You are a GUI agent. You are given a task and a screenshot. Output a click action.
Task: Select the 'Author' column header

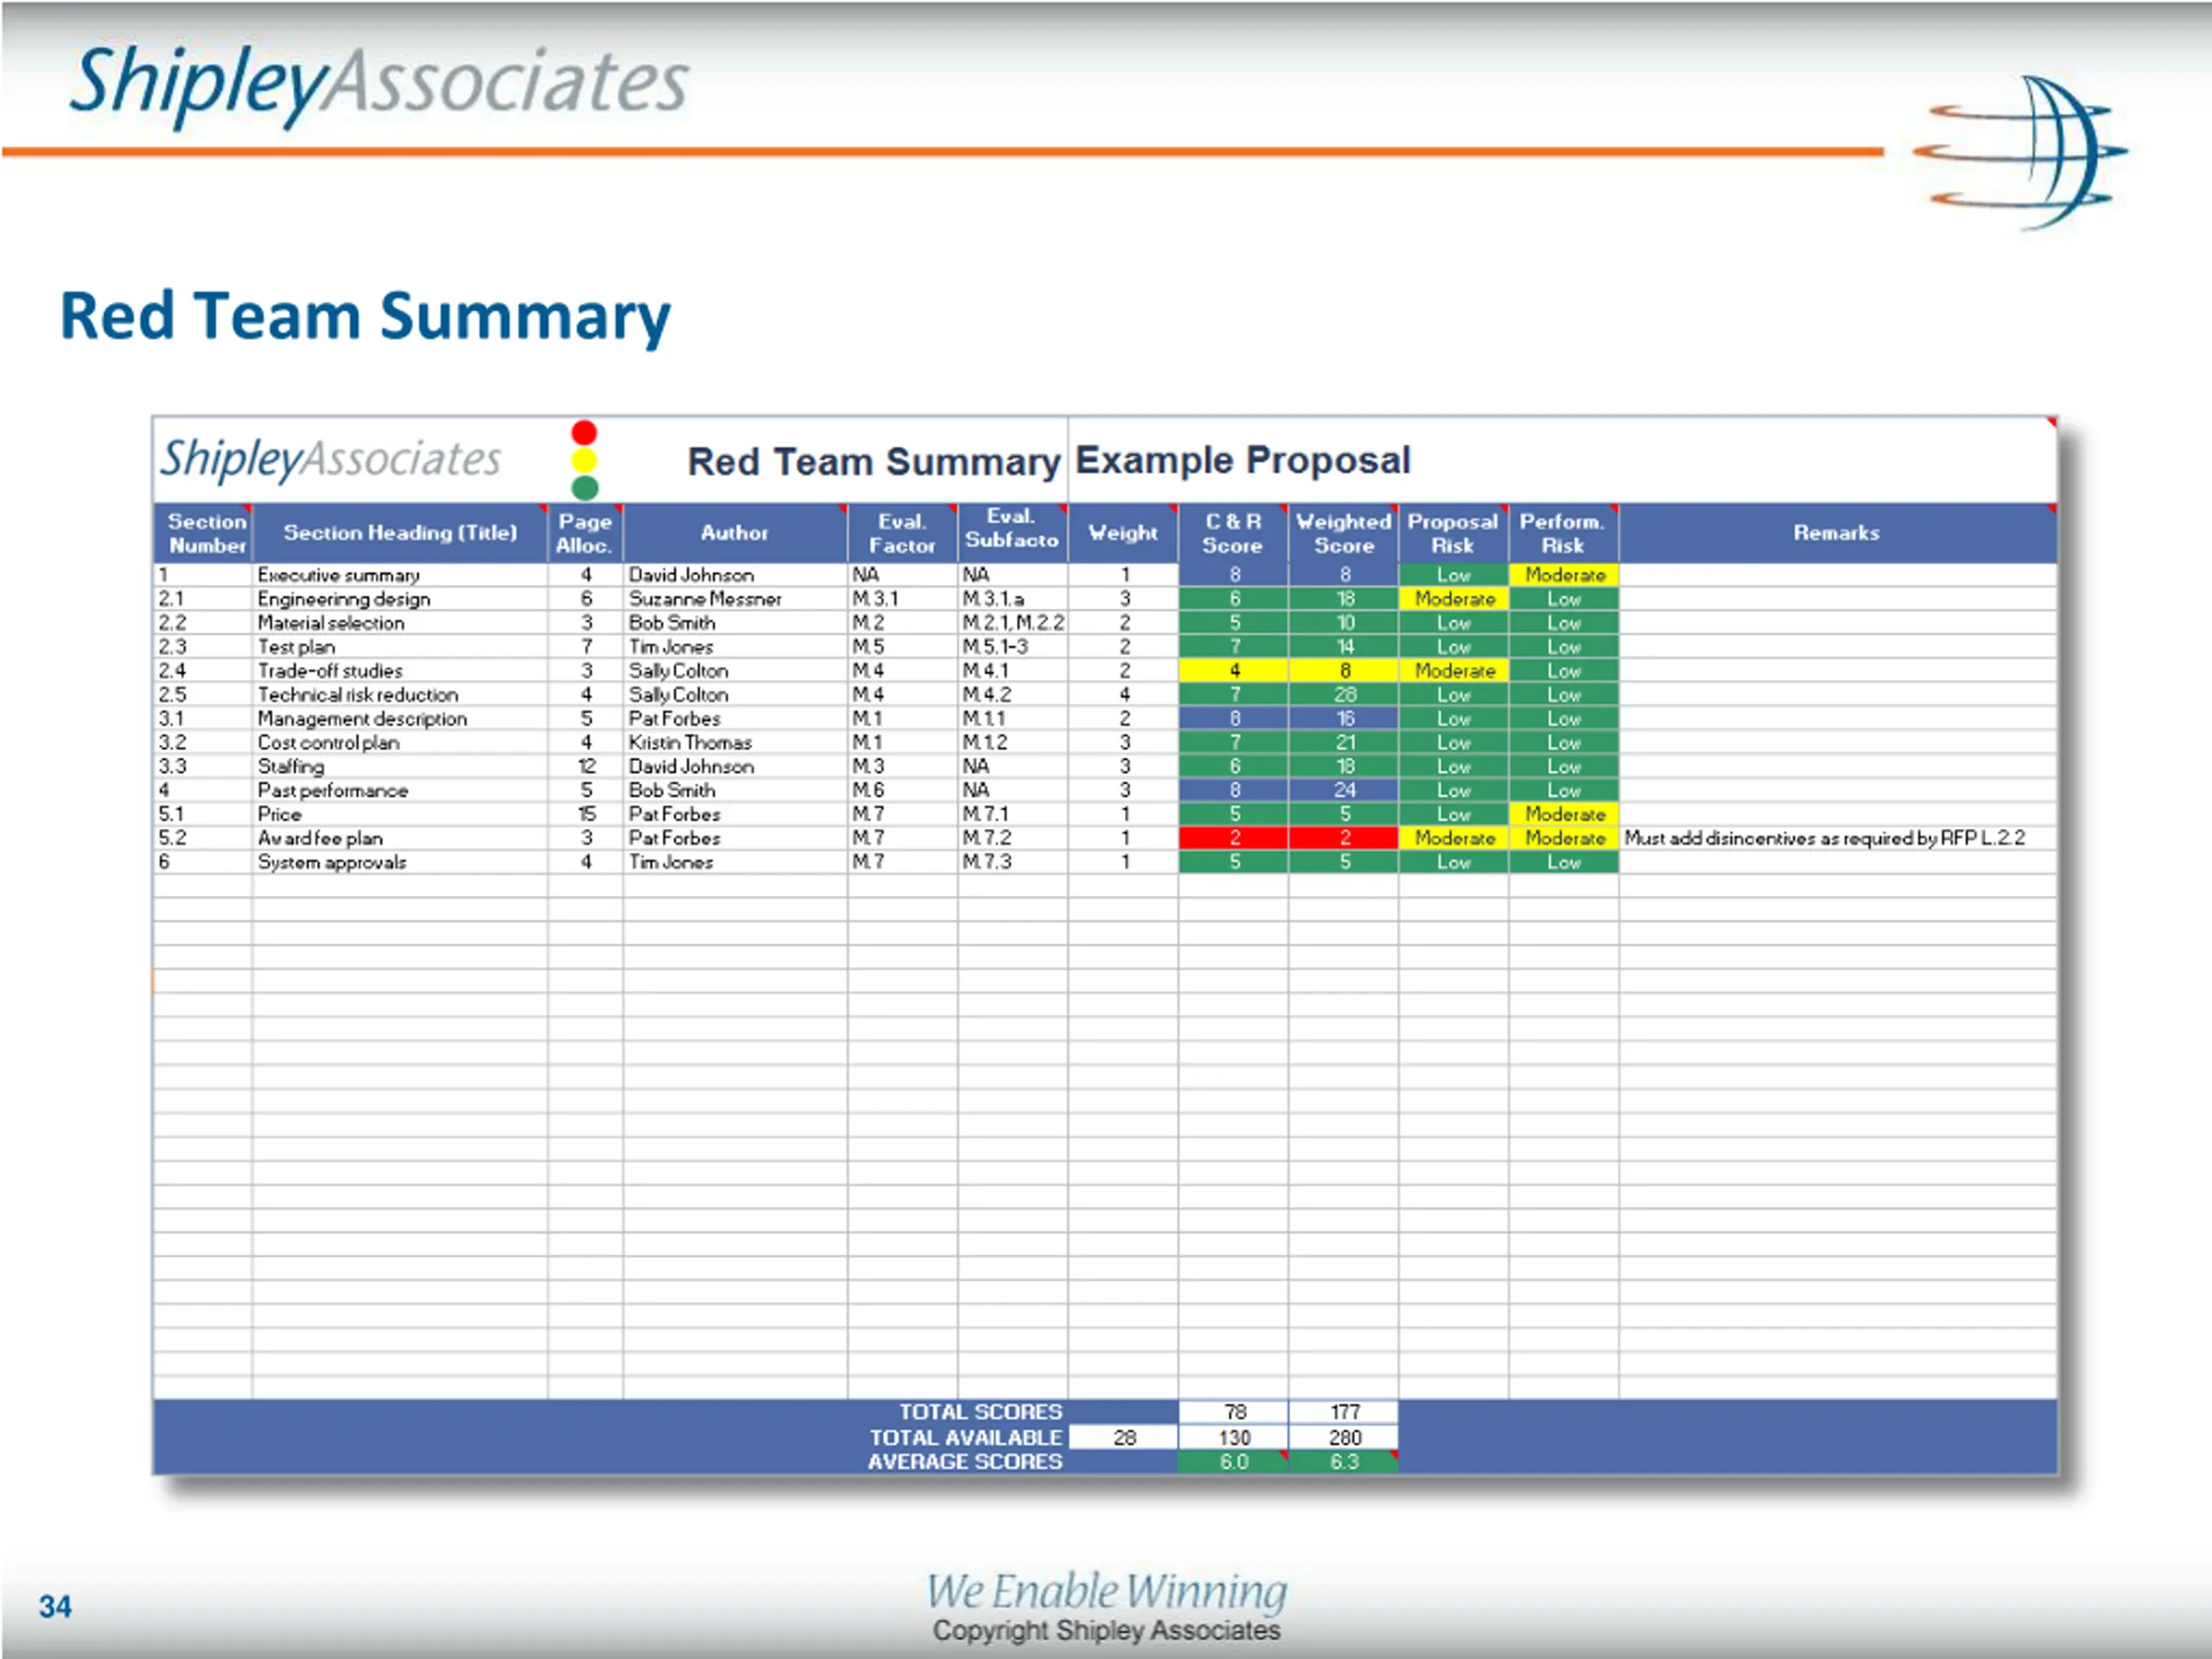click(735, 533)
